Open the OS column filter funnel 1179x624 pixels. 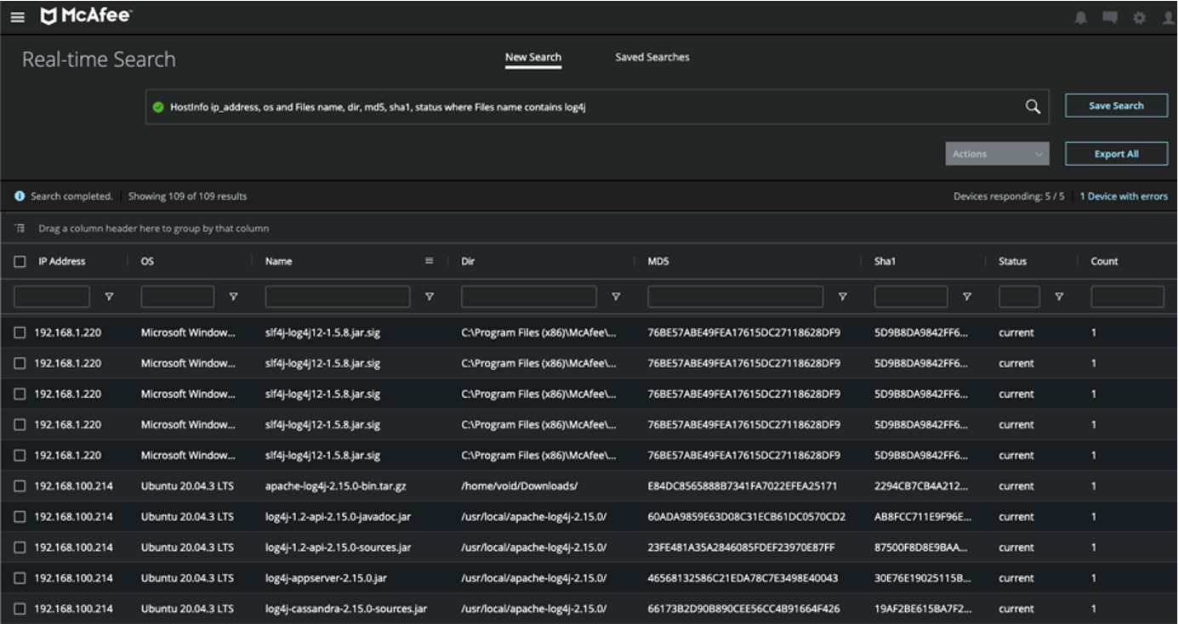click(x=233, y=297)
